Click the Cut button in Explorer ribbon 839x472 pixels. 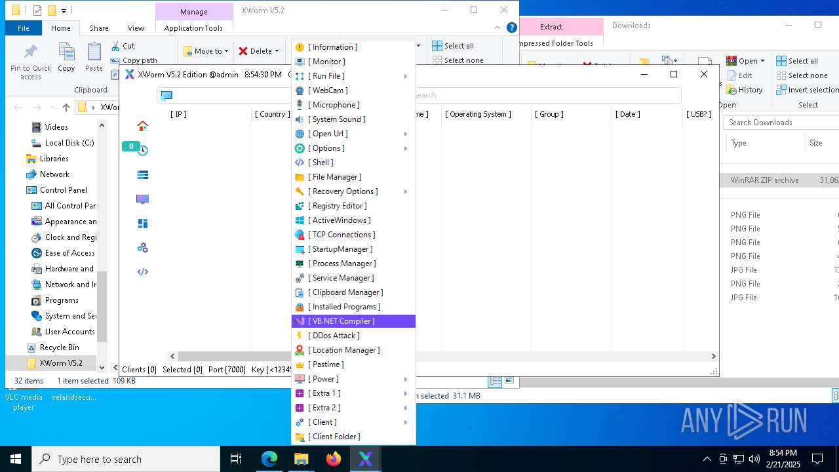123,46
